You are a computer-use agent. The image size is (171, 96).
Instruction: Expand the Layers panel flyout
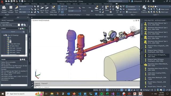(x=156, y=15)
